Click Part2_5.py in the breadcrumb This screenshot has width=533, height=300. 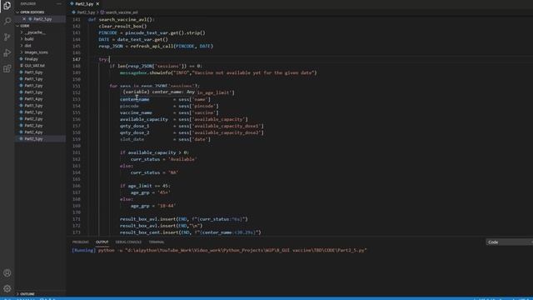[x=86, y=12]
